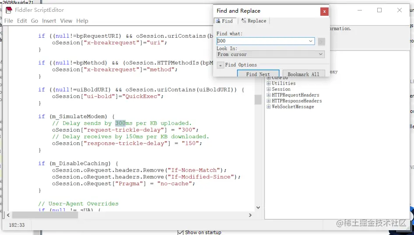
Task: Click the "150" response delay value
Action: [190, 144]
